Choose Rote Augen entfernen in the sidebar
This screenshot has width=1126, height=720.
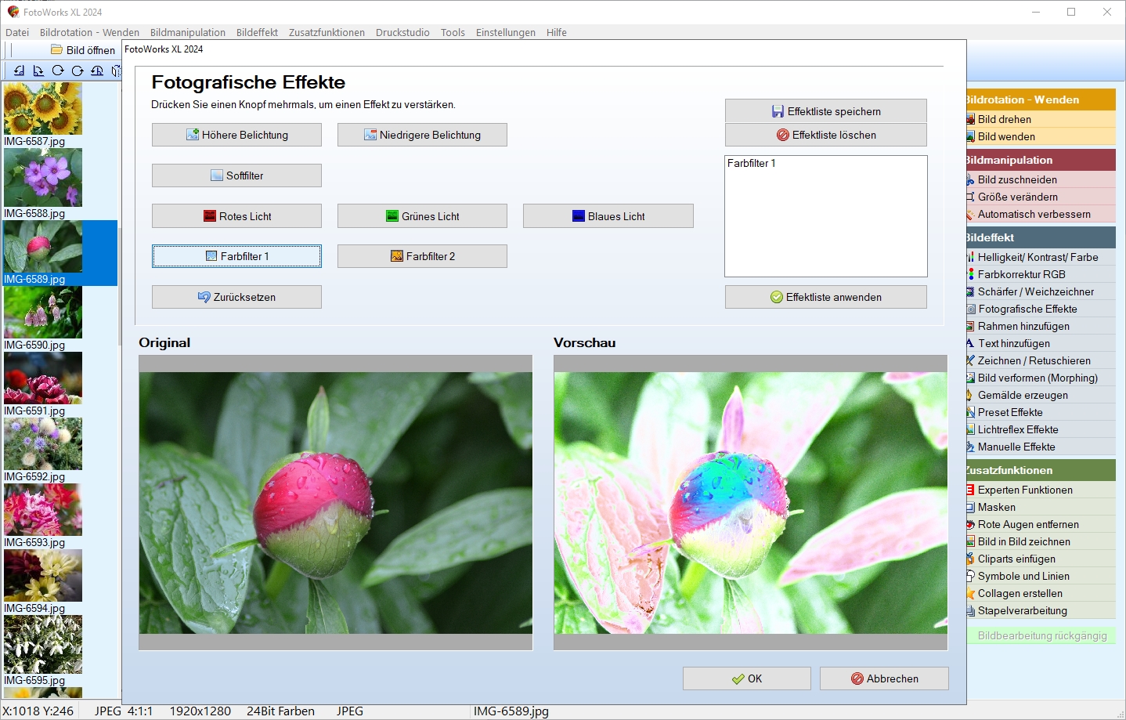coord(1027,524)
